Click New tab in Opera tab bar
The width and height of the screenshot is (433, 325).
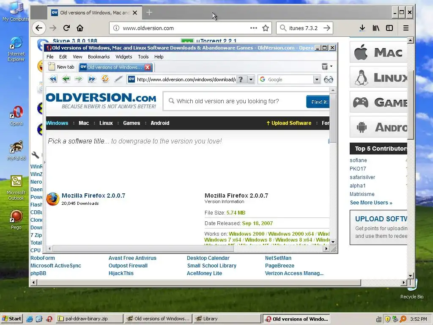(62, 67)
